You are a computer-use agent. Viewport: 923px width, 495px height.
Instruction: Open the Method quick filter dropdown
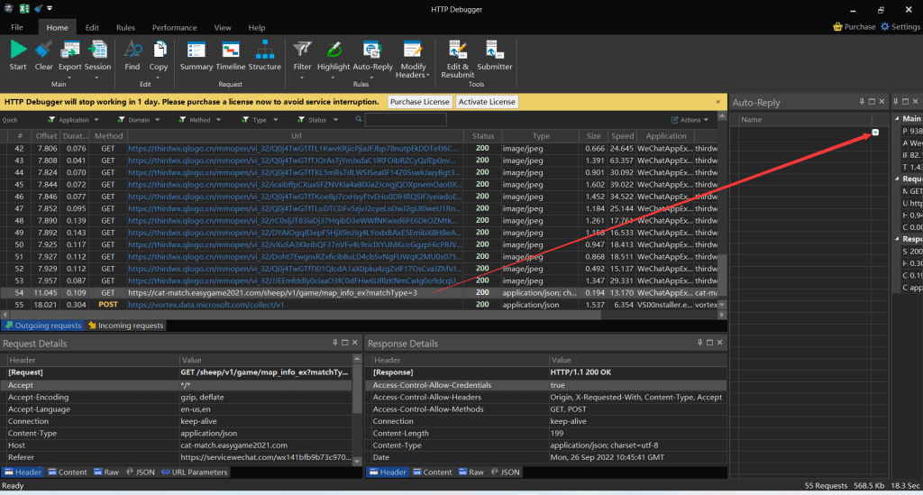click(x=199, y=120)
